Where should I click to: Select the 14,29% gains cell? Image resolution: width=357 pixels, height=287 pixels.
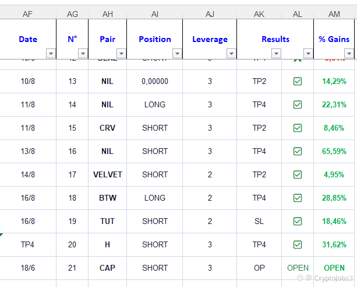334,81
